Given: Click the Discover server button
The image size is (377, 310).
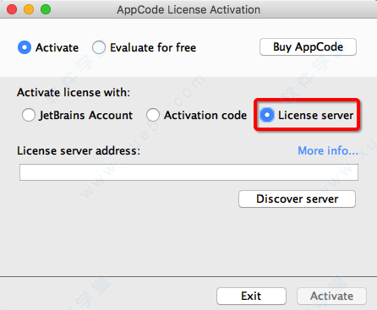Looking at the screenshot, I should click(x=297, y=199).
